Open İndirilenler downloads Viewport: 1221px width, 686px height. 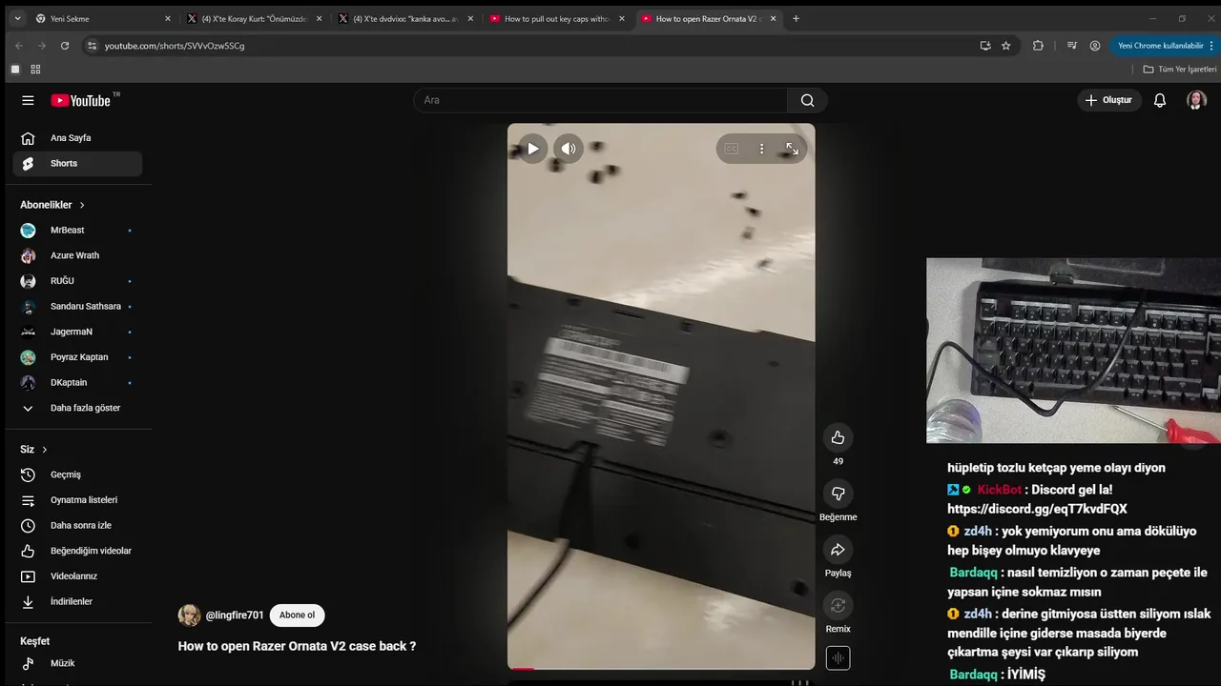coord(78,602)
